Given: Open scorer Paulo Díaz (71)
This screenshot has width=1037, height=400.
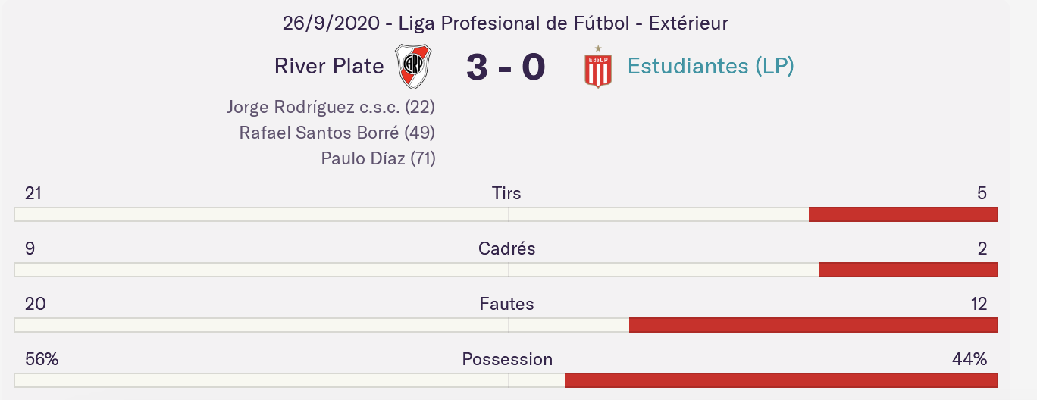Looking at the screenshot, I should [378, 158].
